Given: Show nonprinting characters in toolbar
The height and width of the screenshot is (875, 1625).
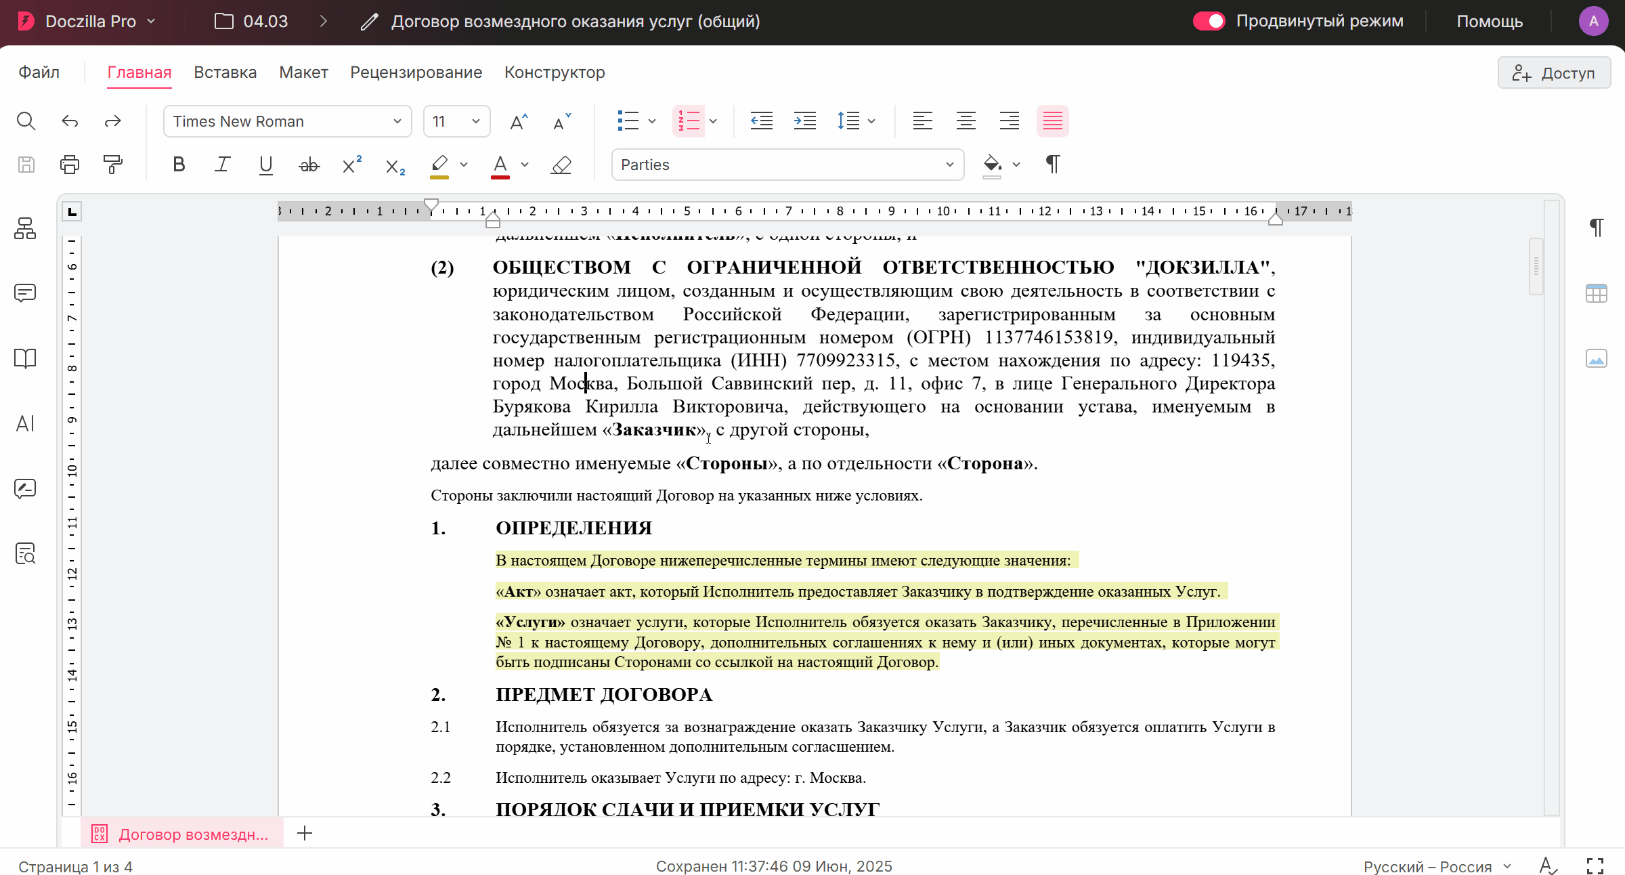Looking at the screenshot, I should click(x=1053, y=165).
